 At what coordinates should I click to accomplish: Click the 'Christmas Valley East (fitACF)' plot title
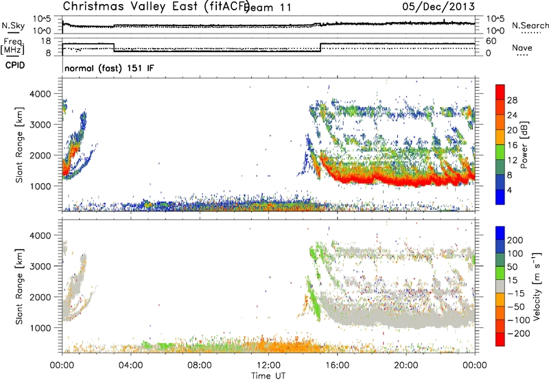pos(156,6)
